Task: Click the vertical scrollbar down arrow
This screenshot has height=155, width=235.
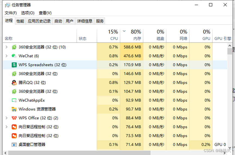Action: [x=230, y=148]
